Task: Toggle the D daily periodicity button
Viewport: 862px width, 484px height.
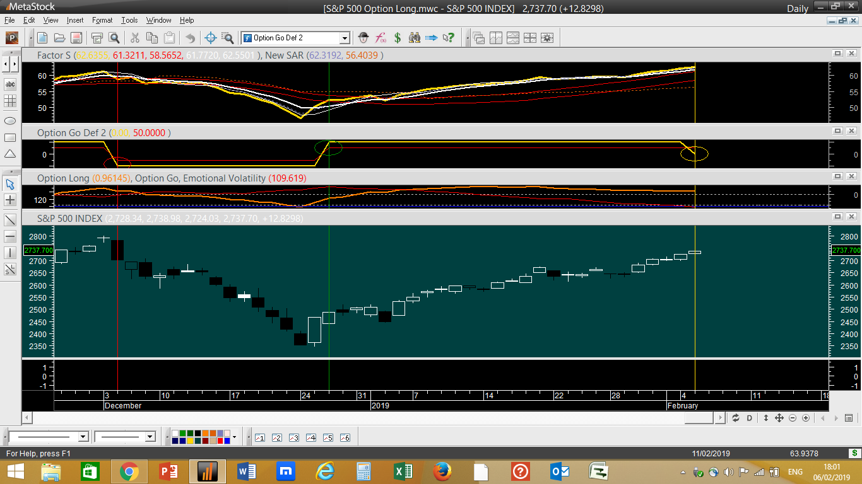Action: click(x=750, y=418)
